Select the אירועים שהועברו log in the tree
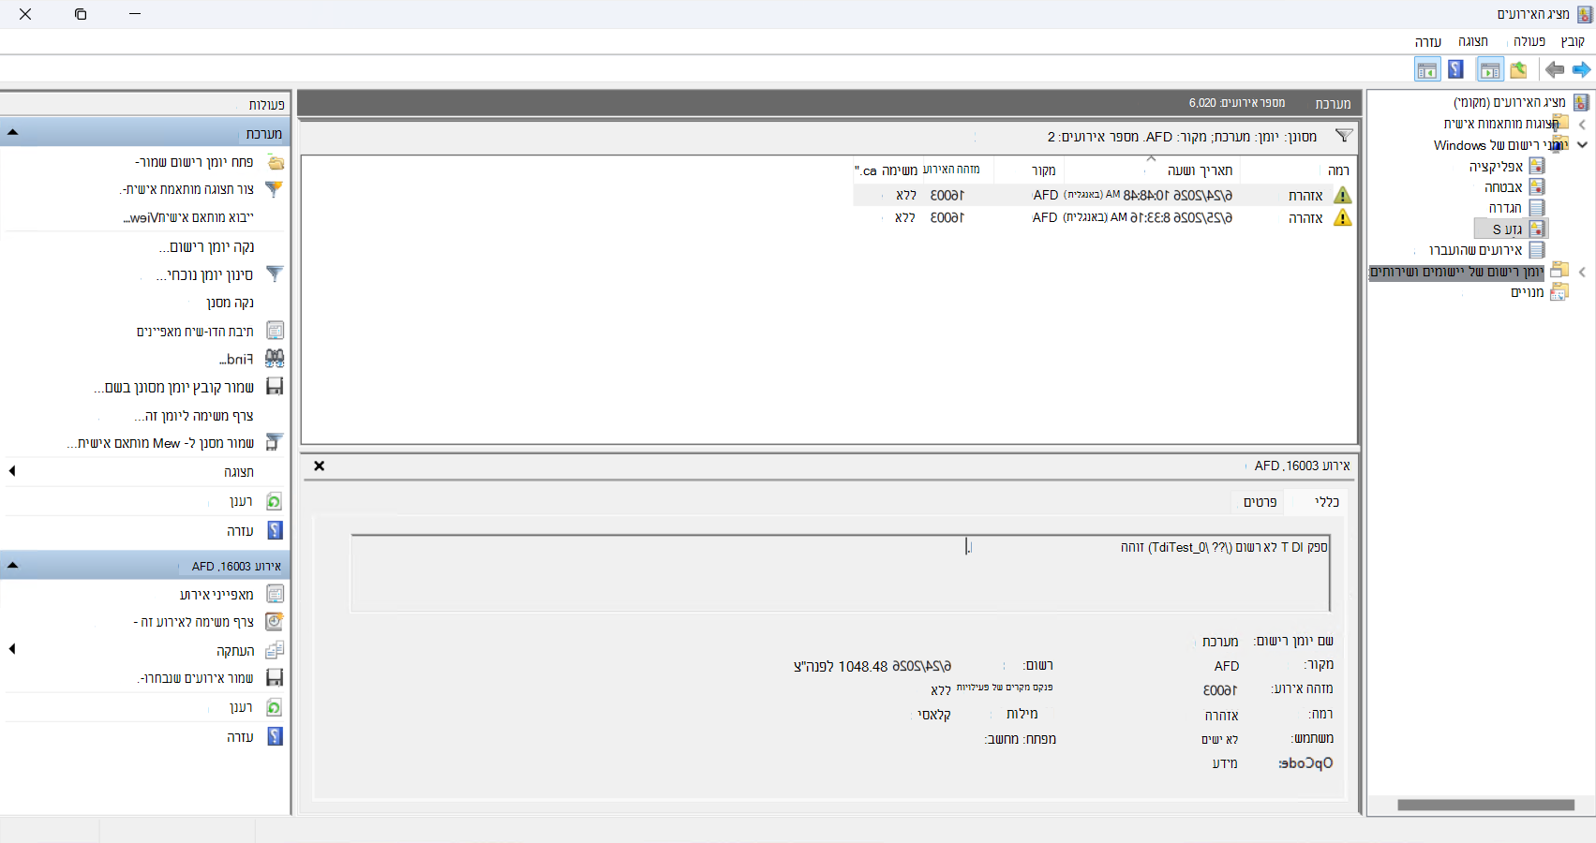1596x843 pixels. click(x=1475, y=250)
